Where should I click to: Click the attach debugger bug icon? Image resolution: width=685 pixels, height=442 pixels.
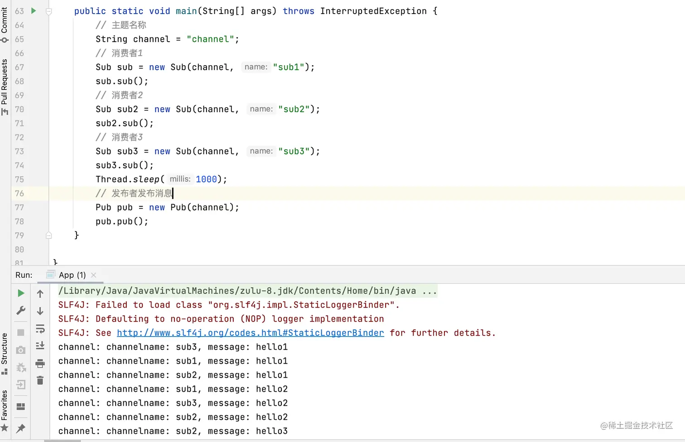click(21, 367)
